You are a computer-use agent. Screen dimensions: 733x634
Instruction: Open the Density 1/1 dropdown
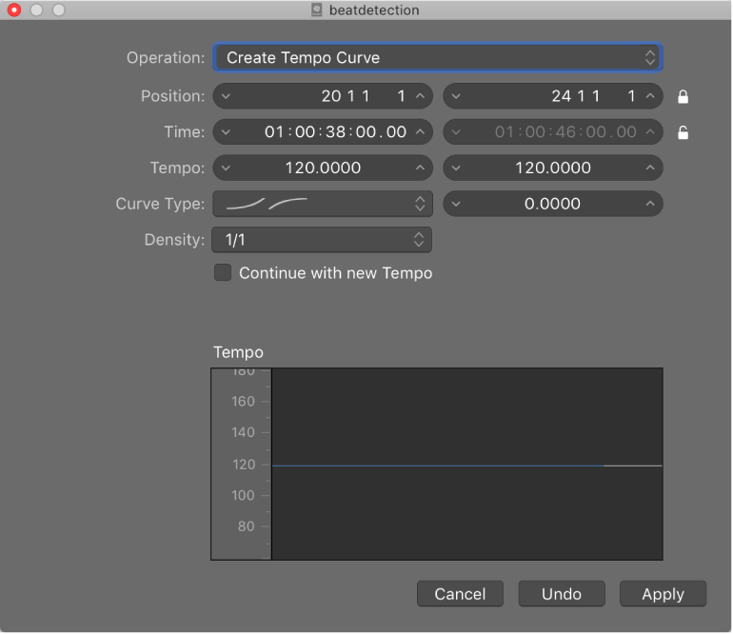(322, 240)
